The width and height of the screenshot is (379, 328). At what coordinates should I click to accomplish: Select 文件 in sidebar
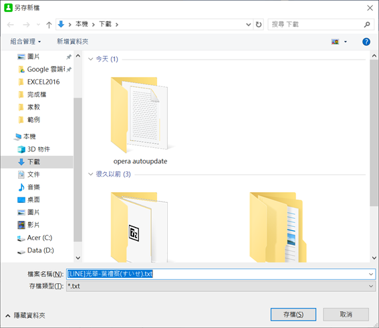pyautogui.click(x=33, y=174)
